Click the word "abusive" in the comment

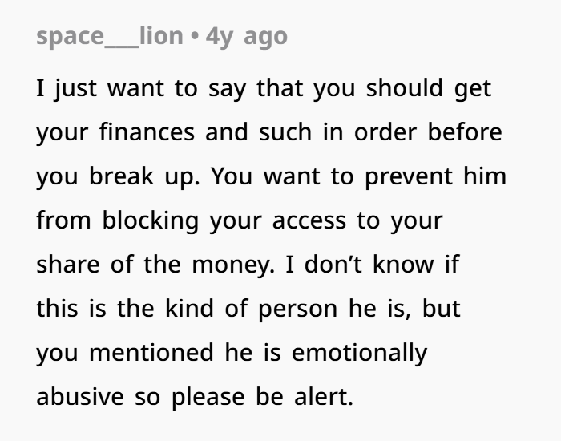78,397
